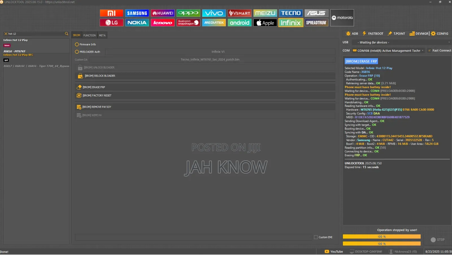The image size is (452, 255).
Task: Select the PRELOADER Auth radio option
Action: pos(77,52)
